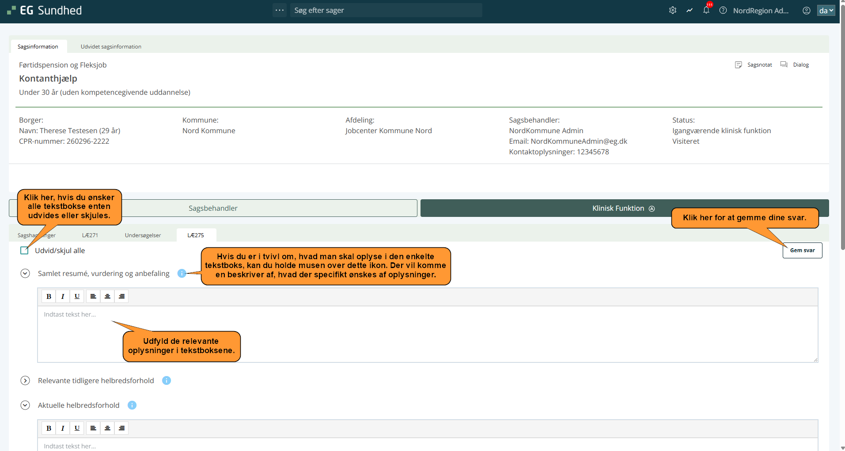Open the Dialog chat icon
The height and width of the screenshot is (451, 845).
[784, 64]
